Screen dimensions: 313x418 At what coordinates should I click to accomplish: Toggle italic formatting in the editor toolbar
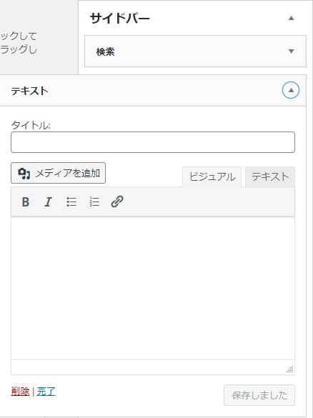[48, 201]
